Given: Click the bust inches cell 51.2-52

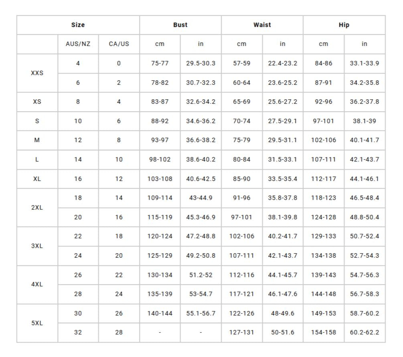Looking at the screenshot, I should (x=200, y=275).
